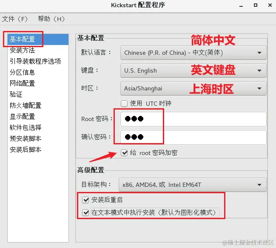Expand the 默认语言 dropdown

[x=193, y=53]
